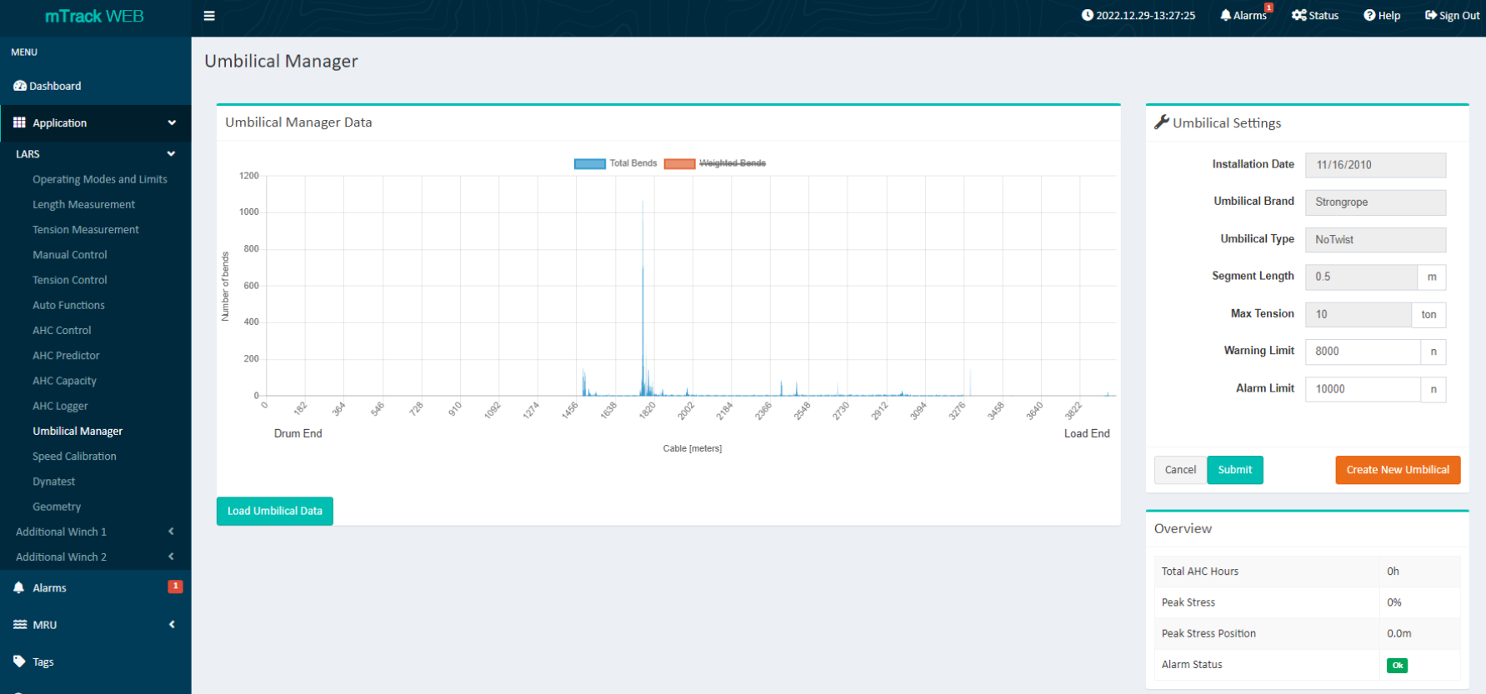The width and height of the screenshot is (1486, 694).
Task: Toggle the hamburger sidebar menu icon
Action: coord(209,16)
